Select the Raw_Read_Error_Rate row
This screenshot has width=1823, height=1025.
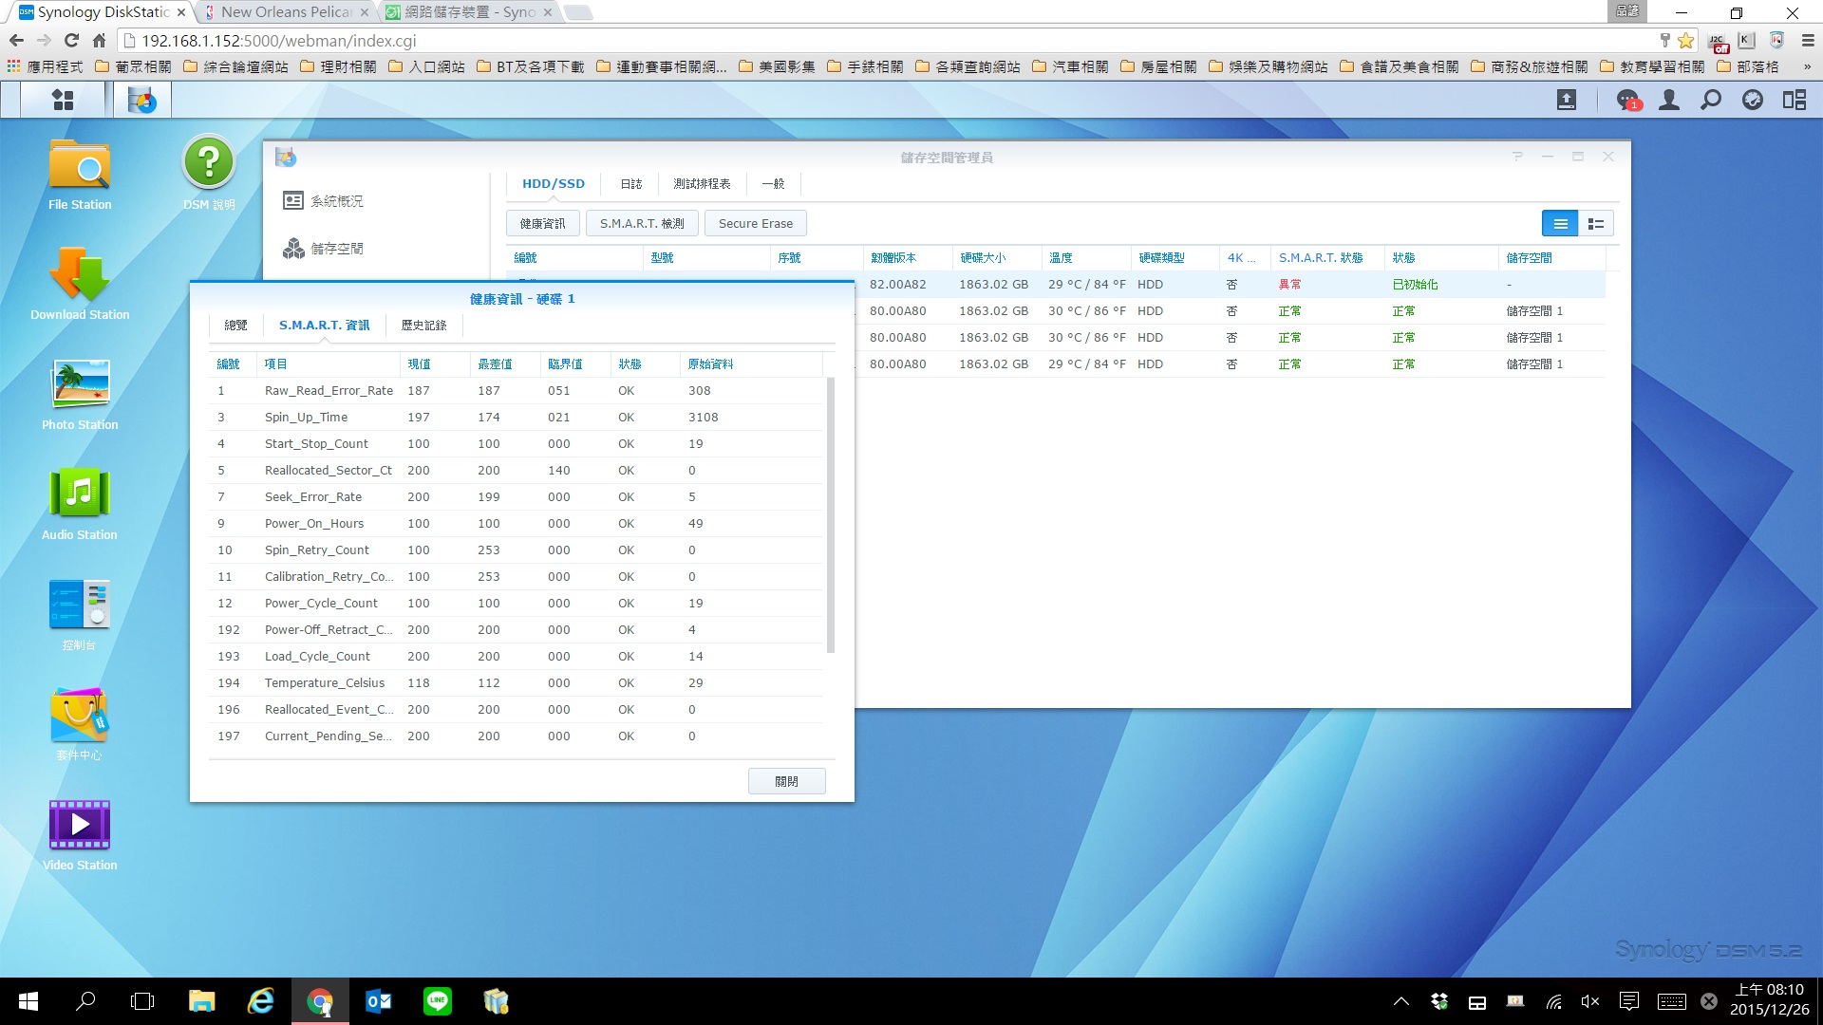coord(516,391)
